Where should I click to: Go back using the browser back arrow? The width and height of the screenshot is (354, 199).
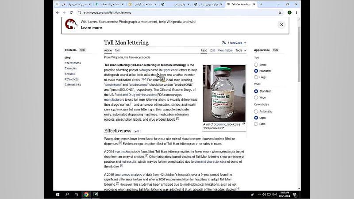tap(58, 13)
